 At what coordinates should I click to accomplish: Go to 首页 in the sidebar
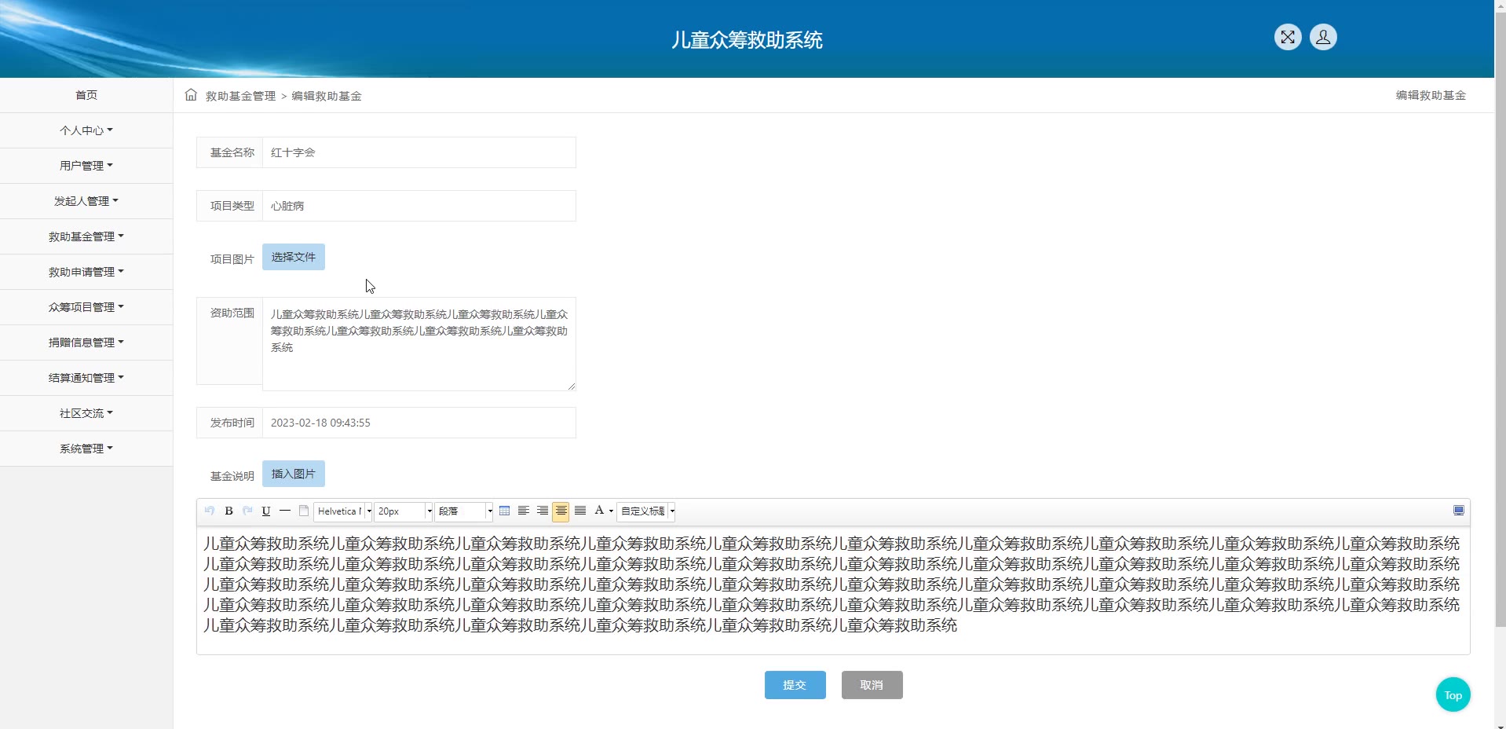tap(86, 95)
